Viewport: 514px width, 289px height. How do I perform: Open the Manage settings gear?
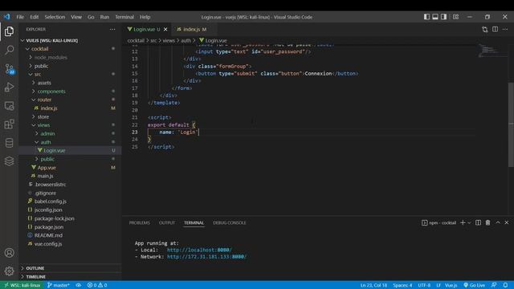coord(9,271)
